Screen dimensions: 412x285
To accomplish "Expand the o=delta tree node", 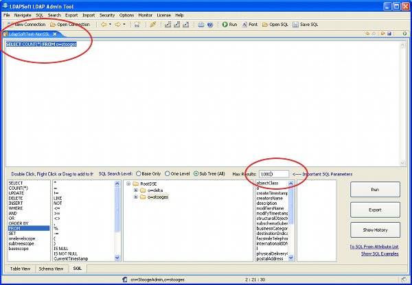I will pyautogui.click(x=136, y=190).
